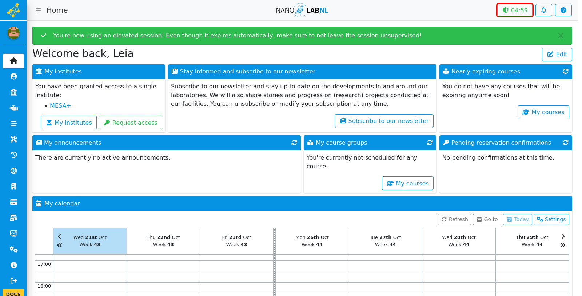Open the user profile sidebar icon
582x296 pixels.
coord(13,76)
